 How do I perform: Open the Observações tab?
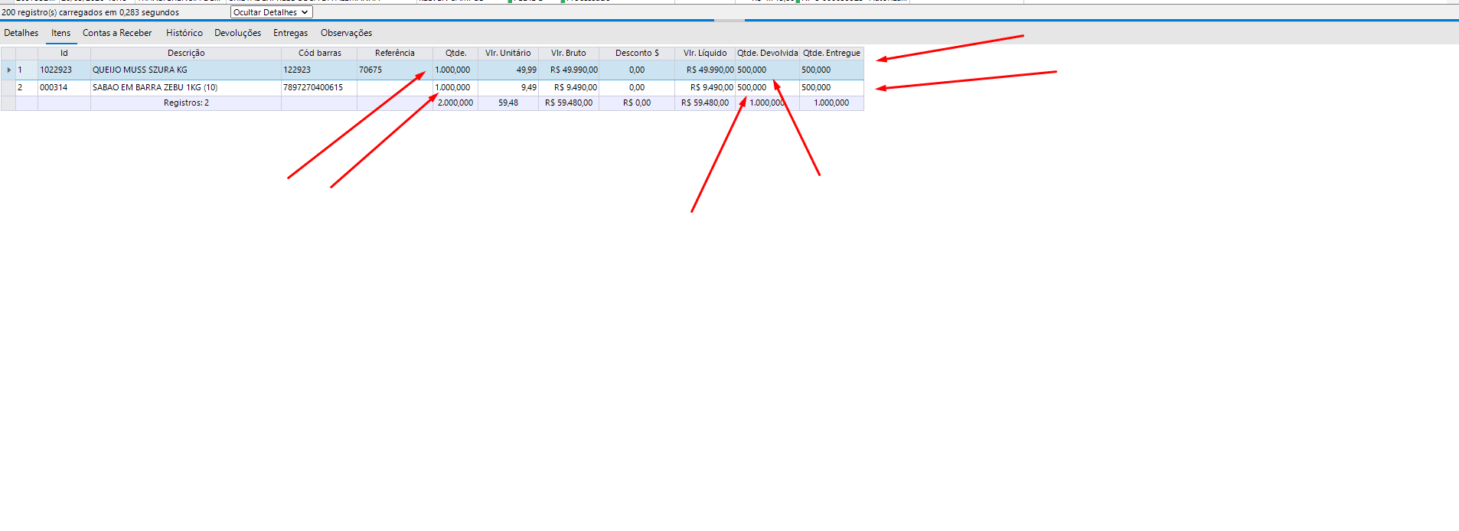[x=347, y=33]
